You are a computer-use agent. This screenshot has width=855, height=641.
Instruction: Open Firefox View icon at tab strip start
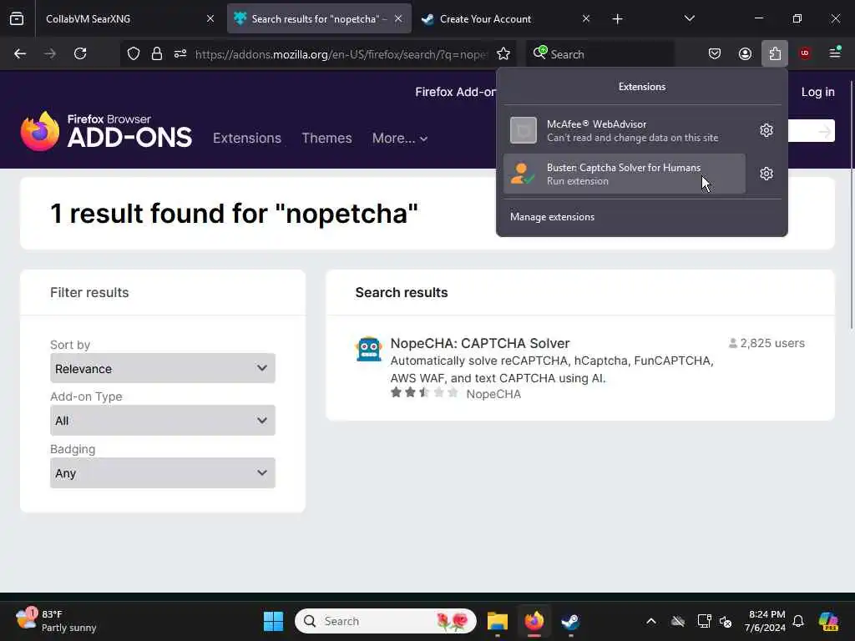point(17,19)
